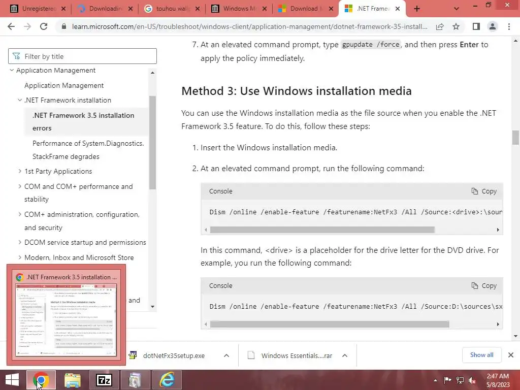Image resolution: width=520 pixels, height=390 pixels.
Task: Click the Chrome taskbar icon
Action: point(41,380)
